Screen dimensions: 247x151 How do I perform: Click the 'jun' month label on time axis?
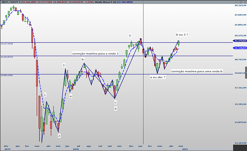pyautogui.click(x=67, y=146)
